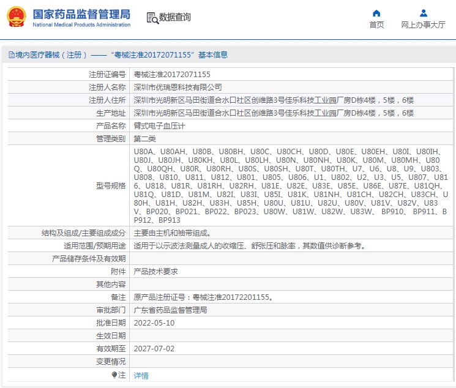The width and height of the screenshot is (456, 388).
Task: Click the small icon before 境内医疗器械
Action: [x=11, y=55]
